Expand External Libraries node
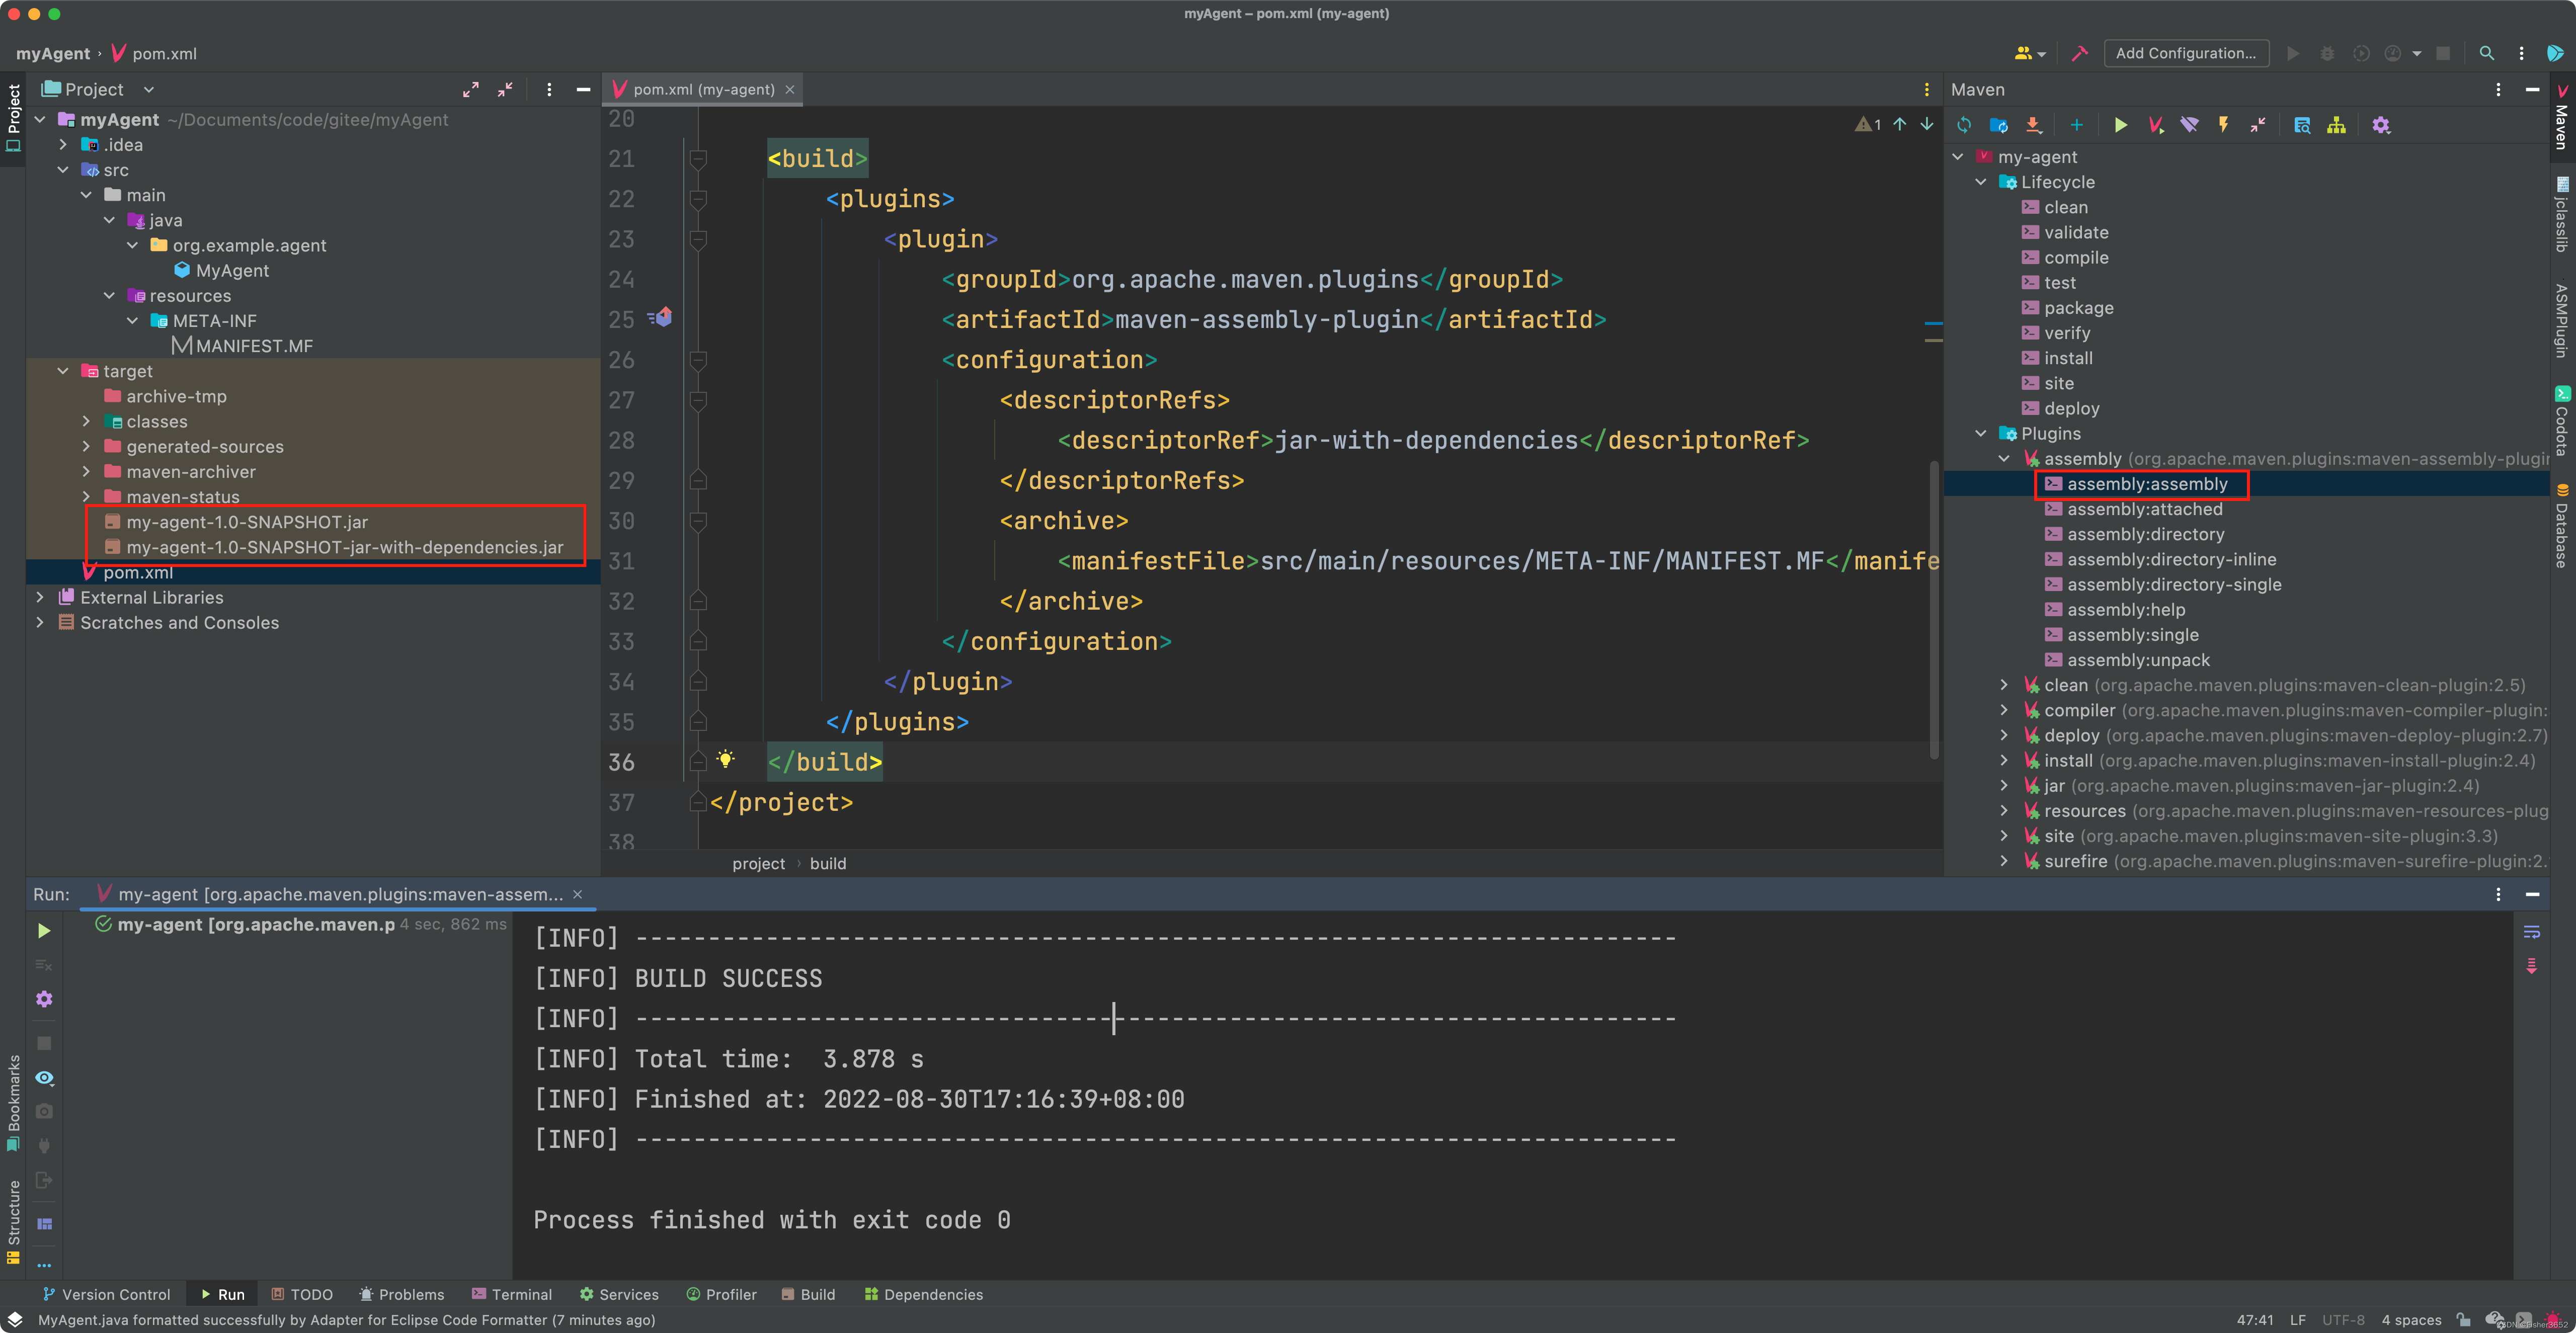2576x1333 pixels. click(40, 597)
